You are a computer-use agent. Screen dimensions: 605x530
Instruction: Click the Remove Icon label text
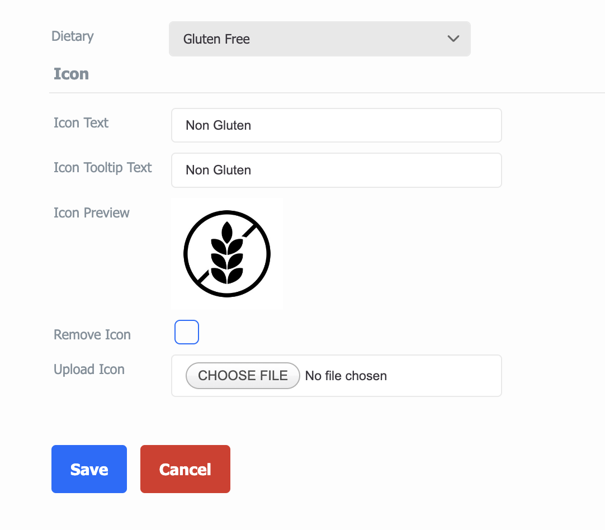pyautogui.click(x=92, y=334)
